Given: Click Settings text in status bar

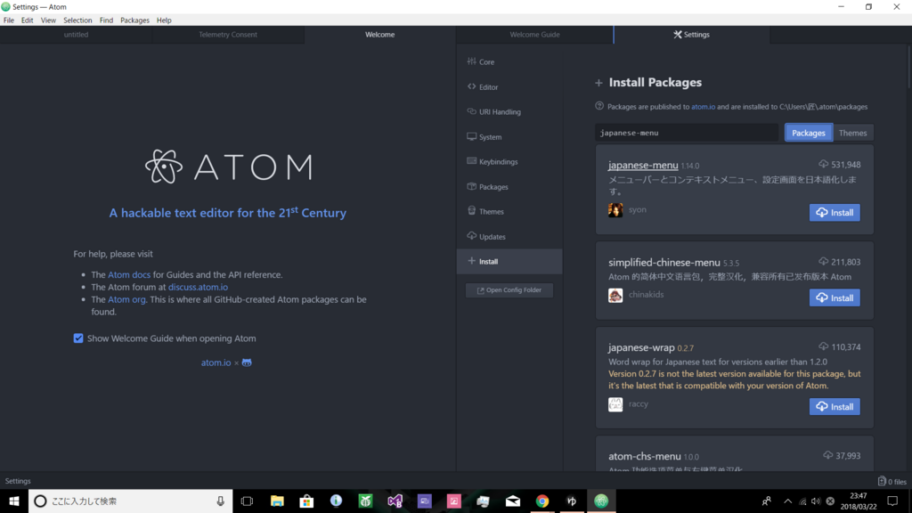Looking at the screenshot, I should (18, 481).
